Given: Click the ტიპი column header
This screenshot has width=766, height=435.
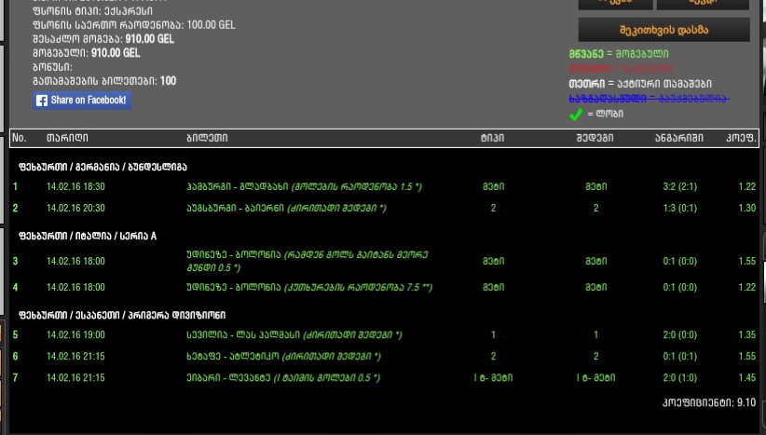Looking at the screenshot, I should click(x=492, y=138).
